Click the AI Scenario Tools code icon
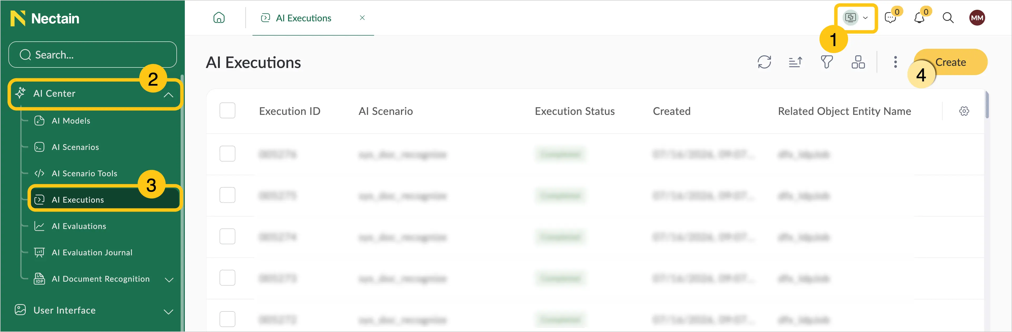This screenshot has width=1012, height=332. 39,173
